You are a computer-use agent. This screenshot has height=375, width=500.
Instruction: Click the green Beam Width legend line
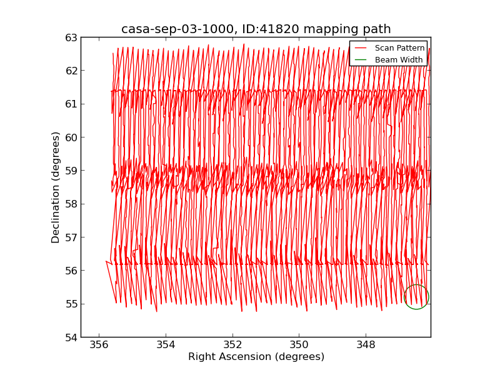[x=361, y=60]
